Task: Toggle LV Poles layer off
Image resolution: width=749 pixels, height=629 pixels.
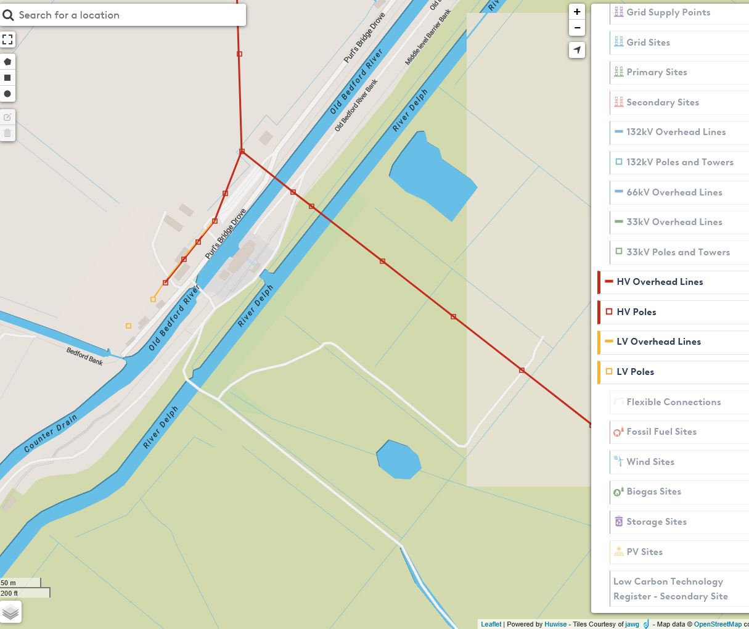Action: coord(635,372)
